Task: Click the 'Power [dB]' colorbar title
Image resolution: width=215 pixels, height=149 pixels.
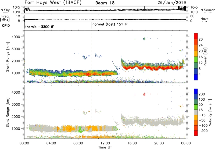Action: 205,57
